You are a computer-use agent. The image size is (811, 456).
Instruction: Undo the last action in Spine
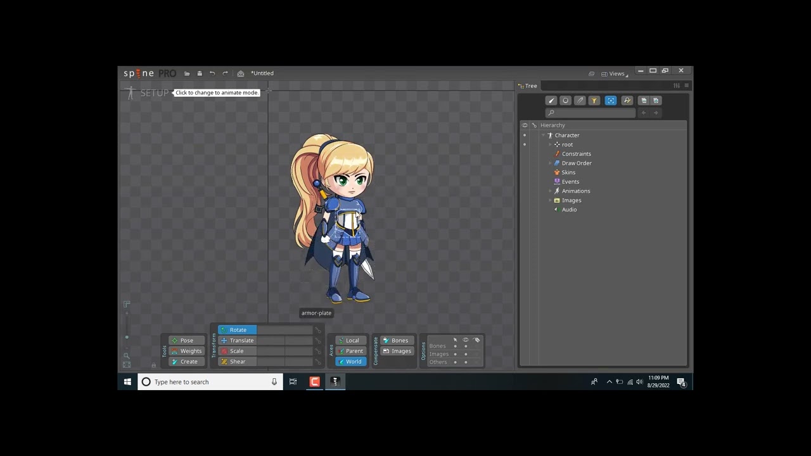pos(212,73)
